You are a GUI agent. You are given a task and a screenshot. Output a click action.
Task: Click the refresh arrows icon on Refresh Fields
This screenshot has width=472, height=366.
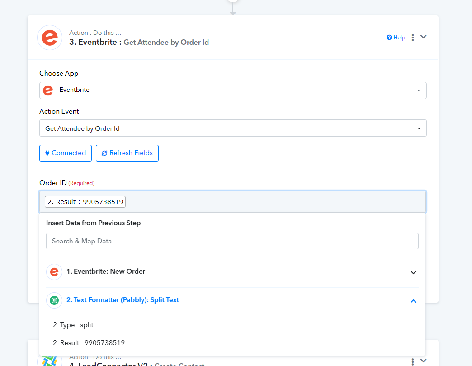coord(104,153)
